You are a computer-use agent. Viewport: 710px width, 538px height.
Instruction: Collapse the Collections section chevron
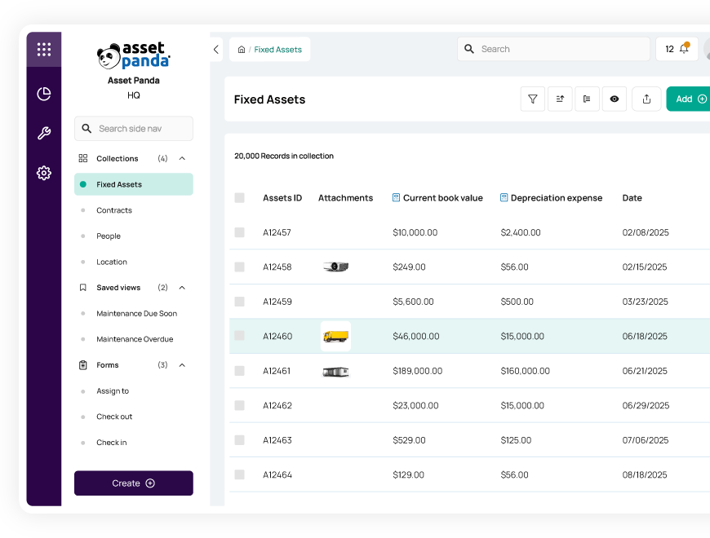point(182,158)
